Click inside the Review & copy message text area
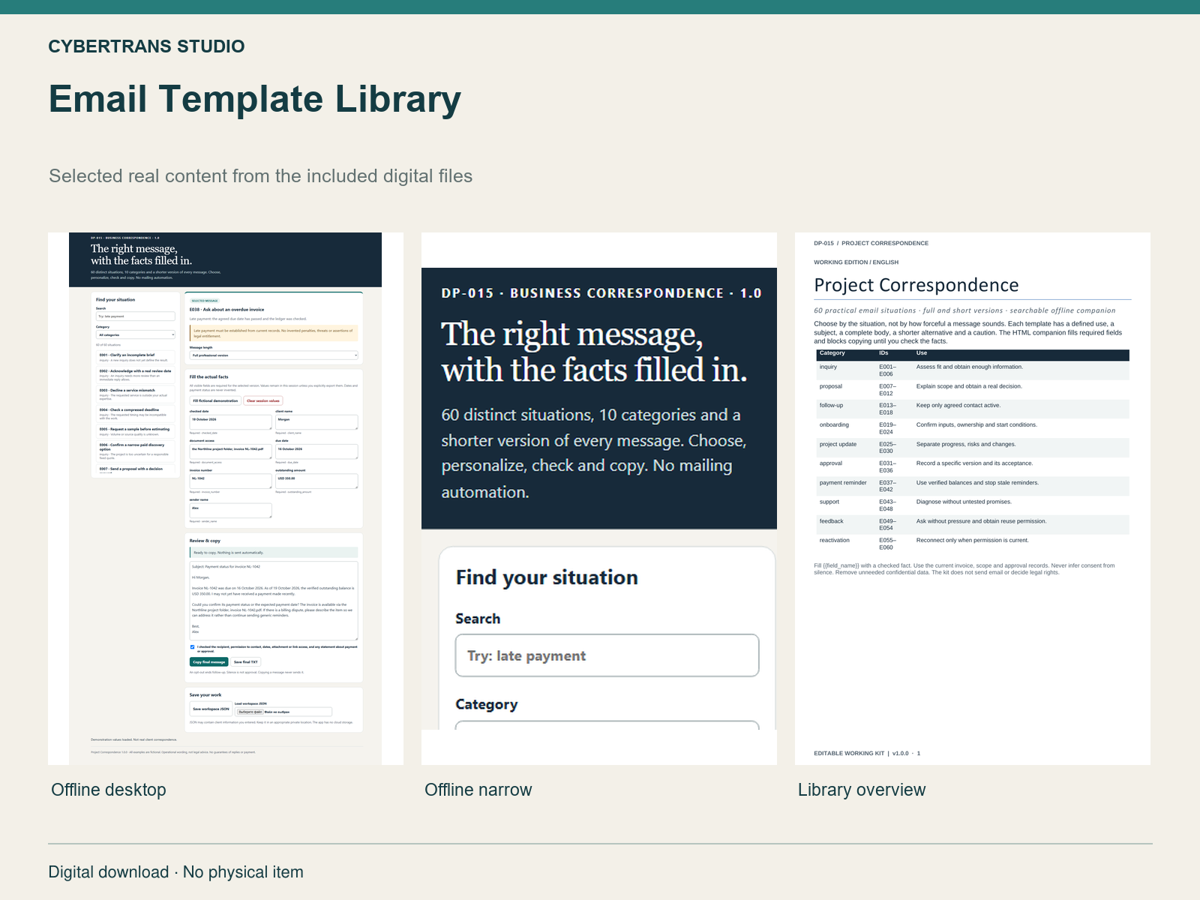 click(274, 601)
